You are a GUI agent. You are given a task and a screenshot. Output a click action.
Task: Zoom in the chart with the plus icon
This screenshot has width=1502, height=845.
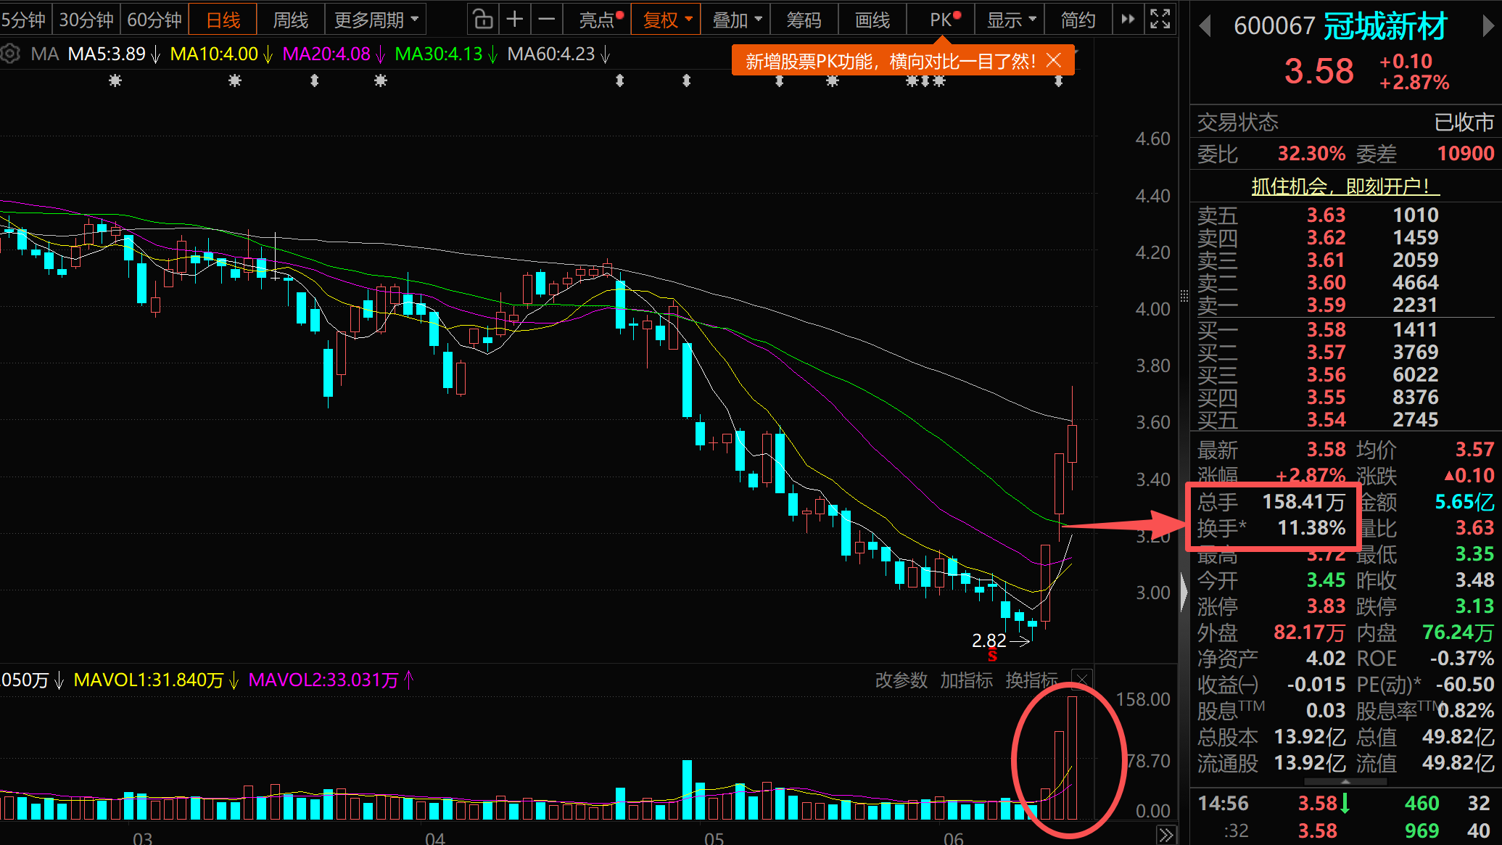515,20
